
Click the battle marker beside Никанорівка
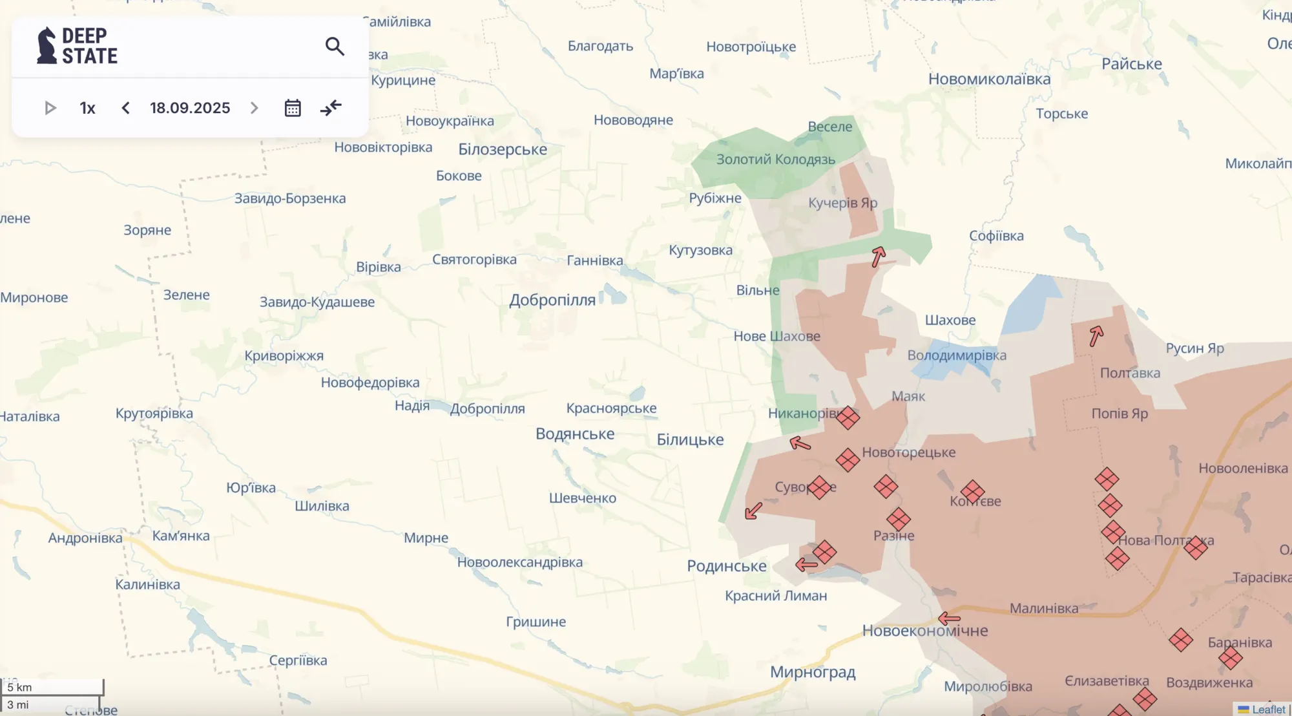click(x=848, y=417)
